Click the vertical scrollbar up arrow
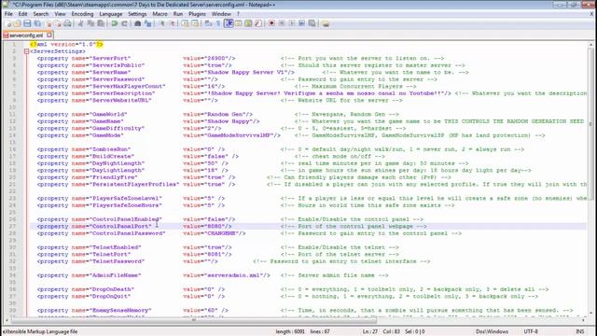The image size is (597, 336). (x=590, y=45)
